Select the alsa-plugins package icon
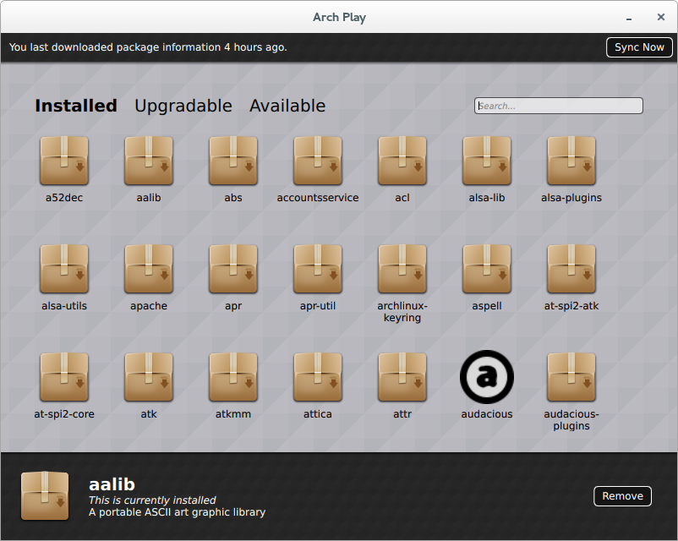The height and width of the screenshot is (541, 678). pyautogui.click(x=571, y=161)
